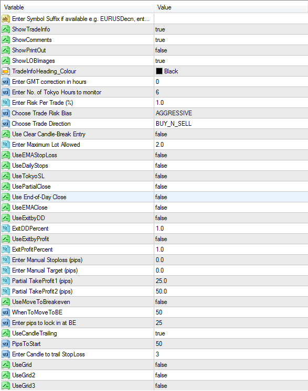
Task: Select the Enter Maximum Lot Allowed row label
Action: [46, 145]
